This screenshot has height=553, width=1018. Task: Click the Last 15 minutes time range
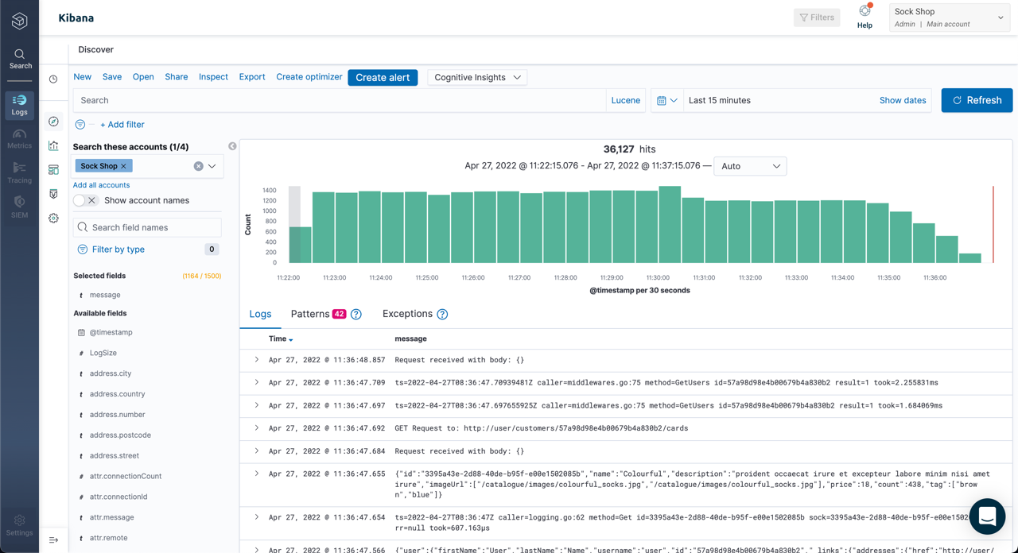(x=720, y=101)
